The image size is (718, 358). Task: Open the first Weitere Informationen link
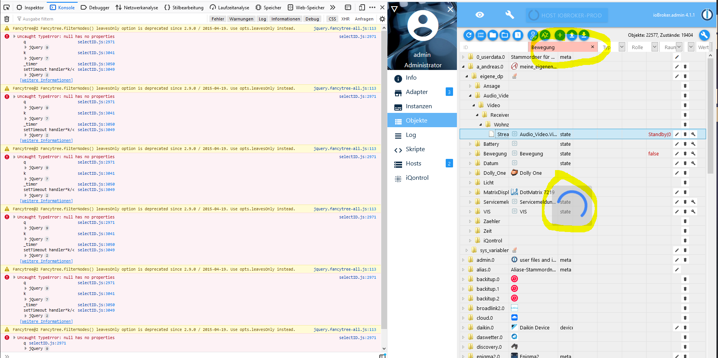click(46, 80)
